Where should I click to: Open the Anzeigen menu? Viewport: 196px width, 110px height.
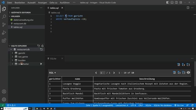click(42, 2)
